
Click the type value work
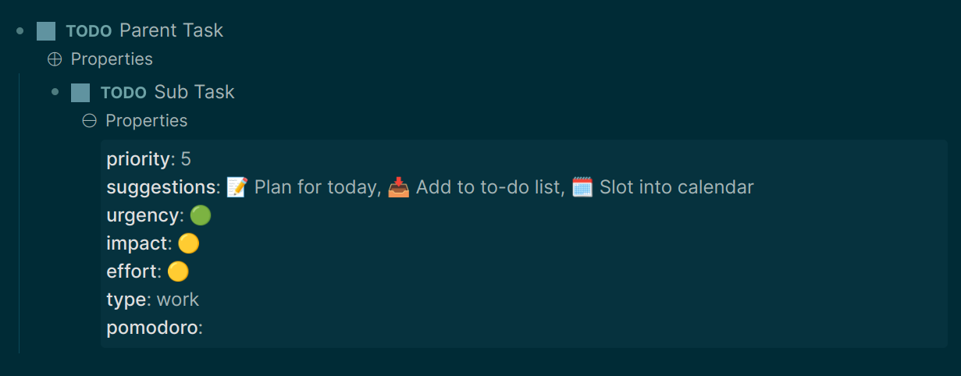click(x=178, y=300)
